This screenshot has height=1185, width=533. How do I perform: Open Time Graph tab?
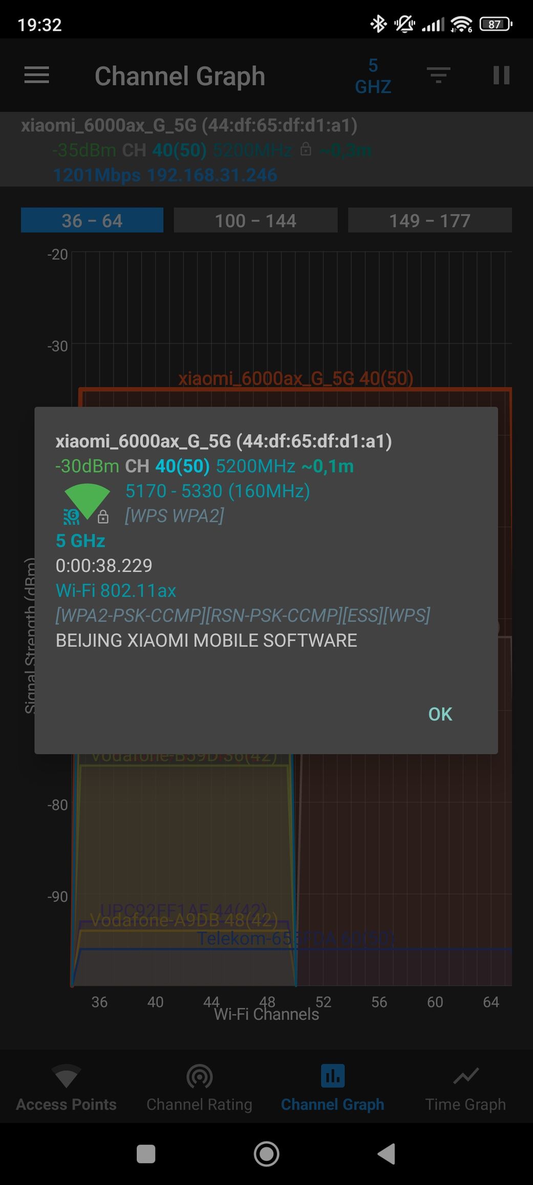465,1087
